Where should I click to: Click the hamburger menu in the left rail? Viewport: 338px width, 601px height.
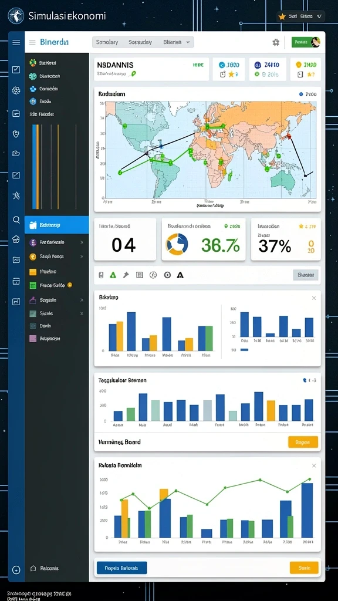click(x=16, y=42)
